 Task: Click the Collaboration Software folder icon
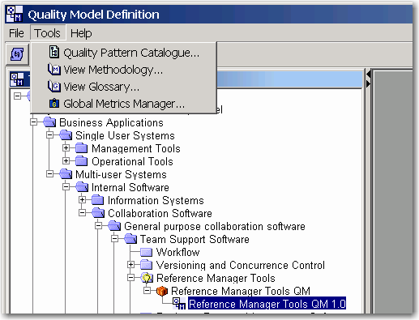coord(98,213)
